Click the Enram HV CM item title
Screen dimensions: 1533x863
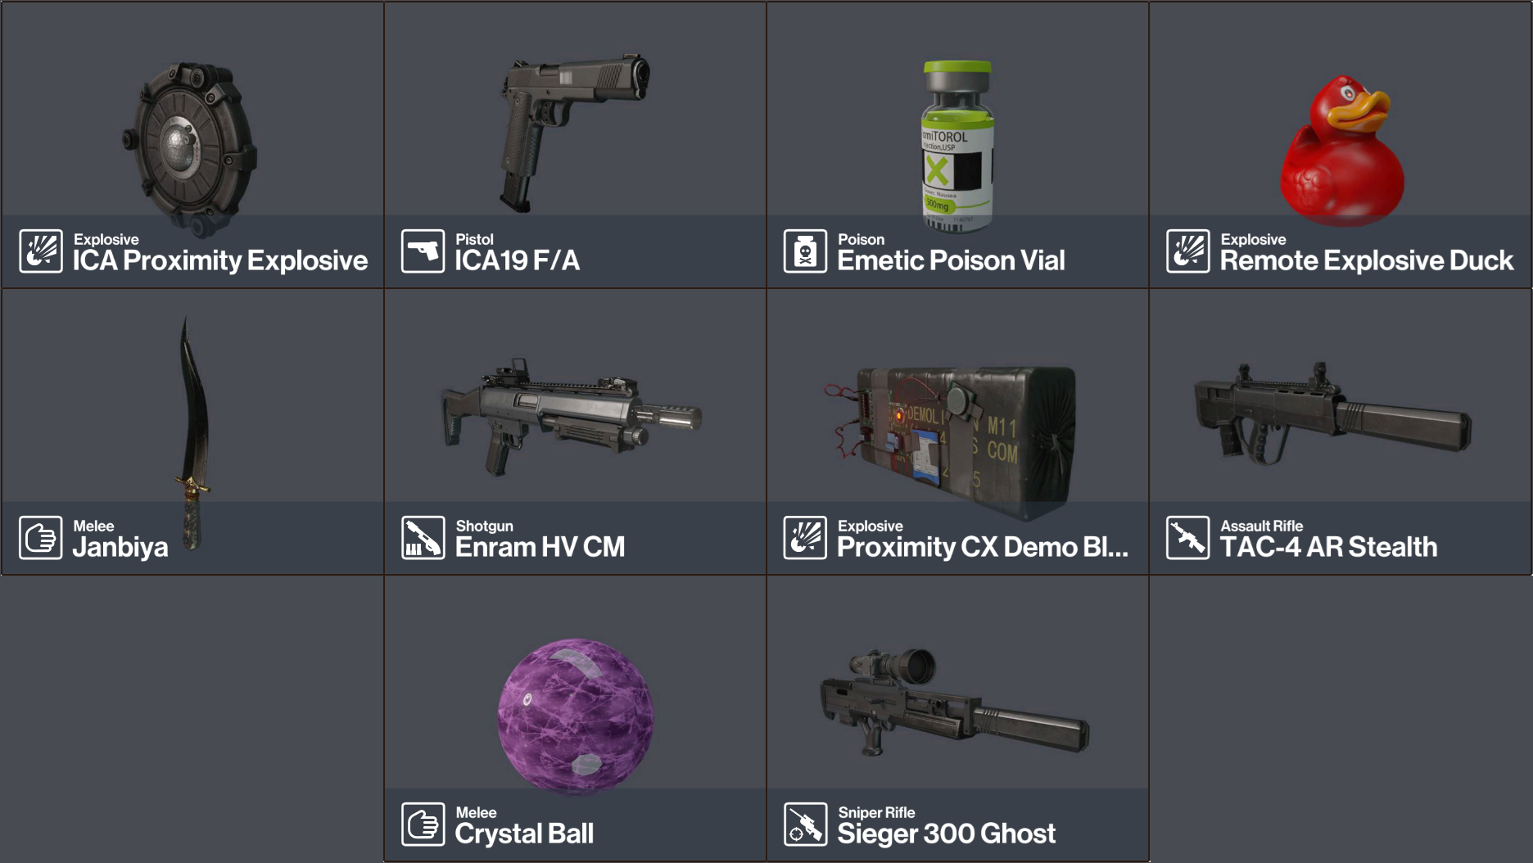pos(540,547)
